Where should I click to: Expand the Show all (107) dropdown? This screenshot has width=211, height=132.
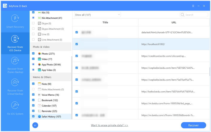click(98, 15)
